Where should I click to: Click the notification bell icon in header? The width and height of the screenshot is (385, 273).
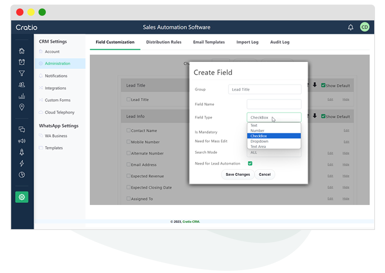(350, 27)
